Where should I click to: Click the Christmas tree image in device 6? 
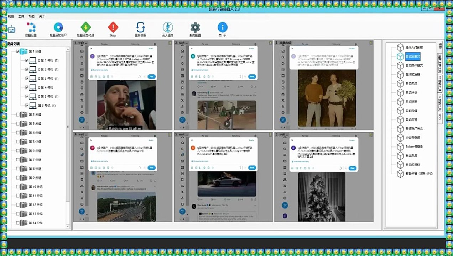322,197
